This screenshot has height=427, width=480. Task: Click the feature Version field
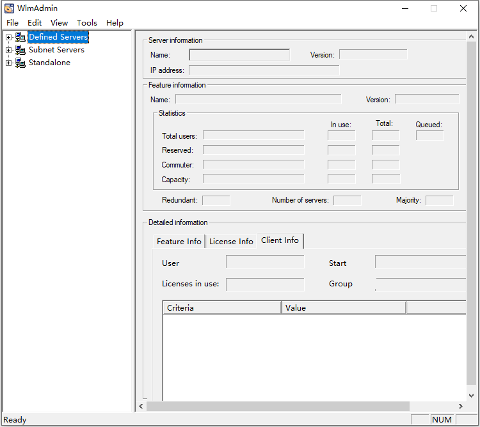pyautogui.click(x=427, y=99)
